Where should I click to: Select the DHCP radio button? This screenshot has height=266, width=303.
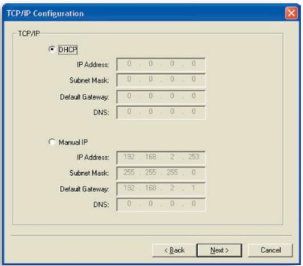(52, 49)
